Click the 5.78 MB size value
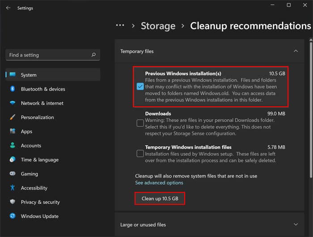 [276, 147]
